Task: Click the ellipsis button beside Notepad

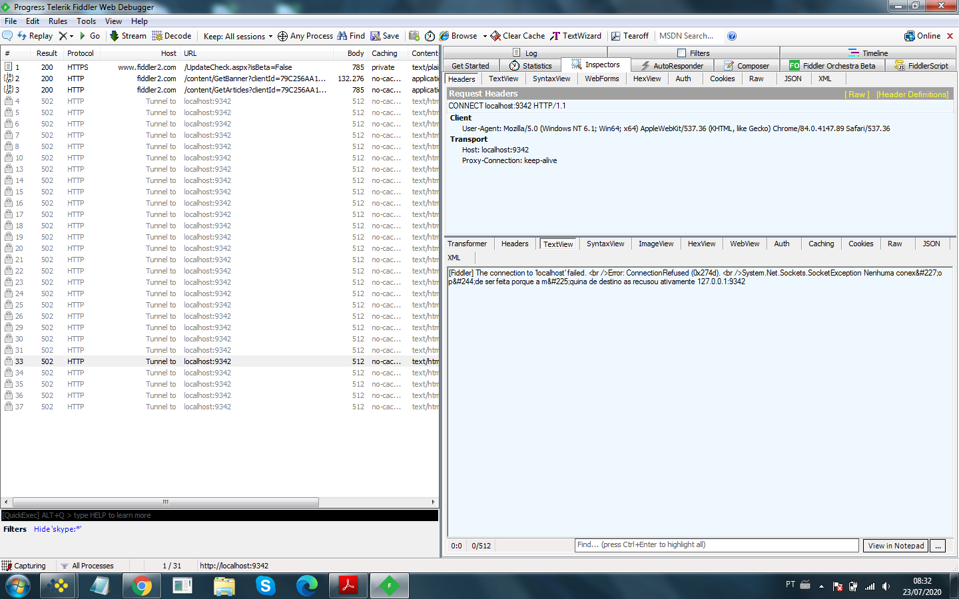Action: click(x=938, y=546)
